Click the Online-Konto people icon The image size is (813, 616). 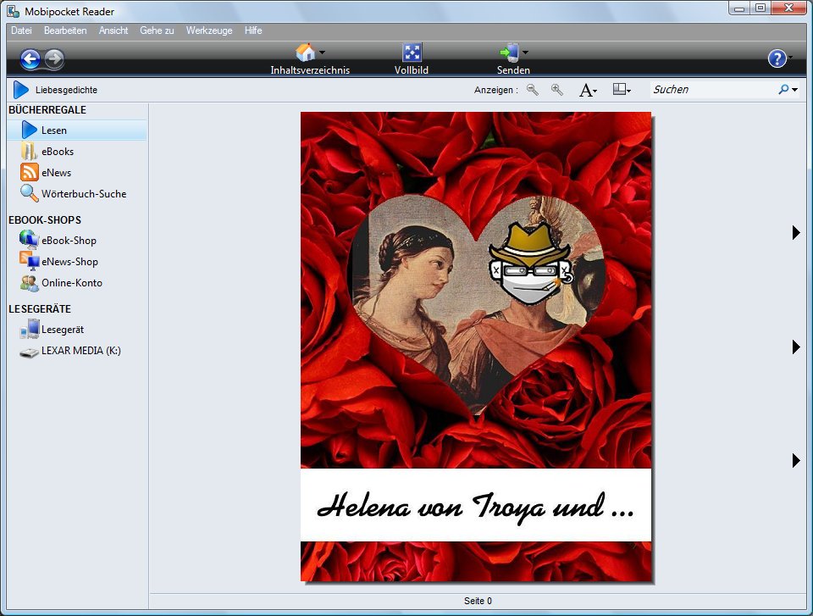(x=29, y=283)
